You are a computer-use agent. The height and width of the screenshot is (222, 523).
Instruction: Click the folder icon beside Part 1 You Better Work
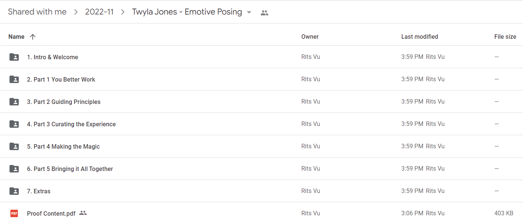(x=14, y=79)
